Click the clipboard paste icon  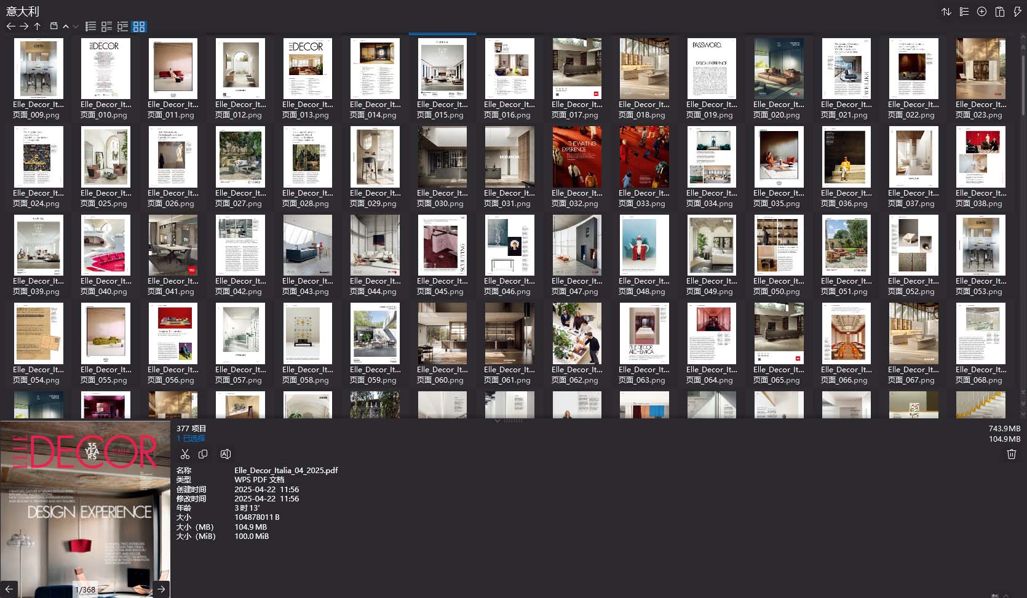tap(999, 12)
